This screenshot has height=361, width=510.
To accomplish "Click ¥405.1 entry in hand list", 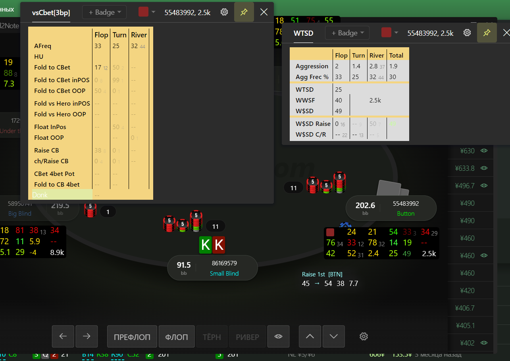I will (x=465, y=325).
